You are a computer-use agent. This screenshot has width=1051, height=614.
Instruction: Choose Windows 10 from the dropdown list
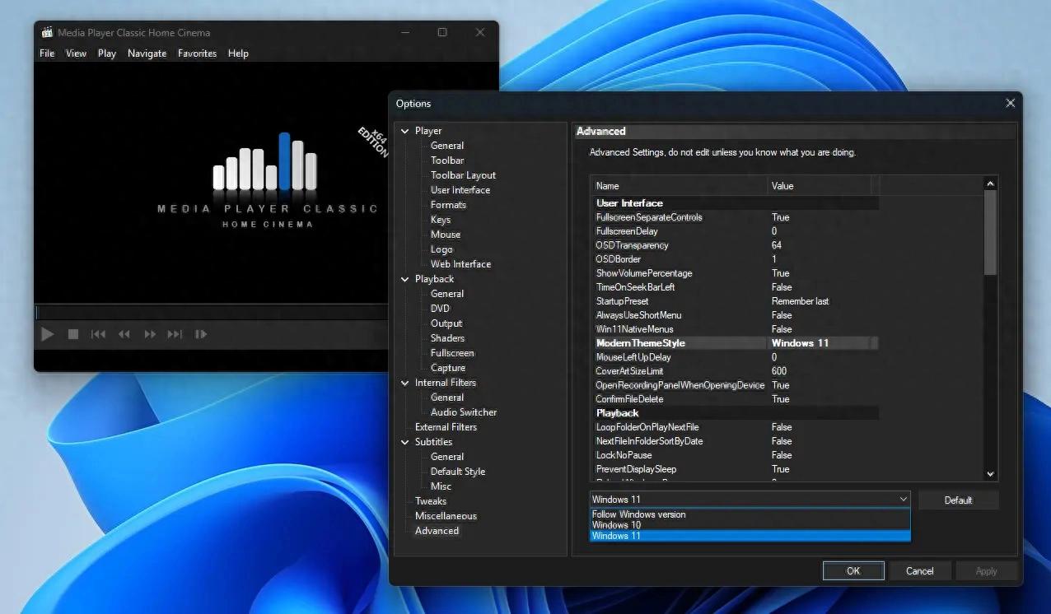pos(750,525)
